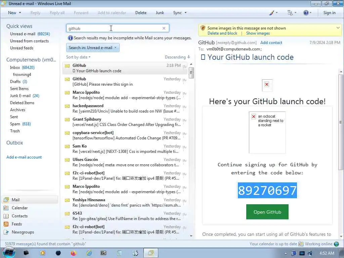This screenshot has width=344, height=258.
Task: Click envelope icon next to hackedpassword message
Action: pos(67,106)
